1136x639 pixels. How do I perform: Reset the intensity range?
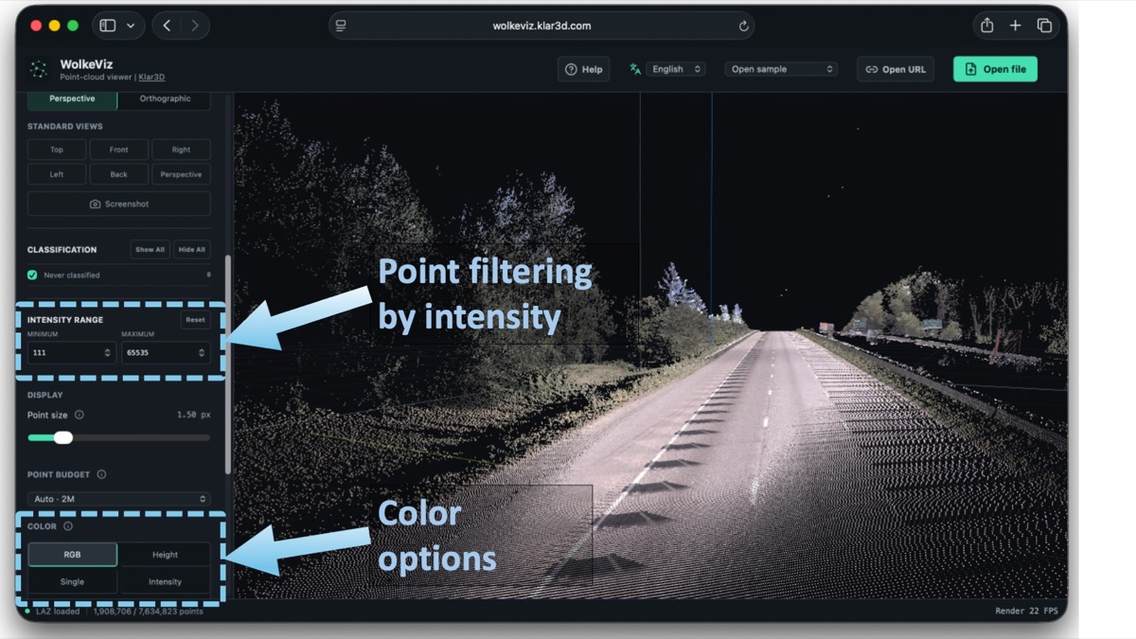pyautogui.click(x=195, y=320)
